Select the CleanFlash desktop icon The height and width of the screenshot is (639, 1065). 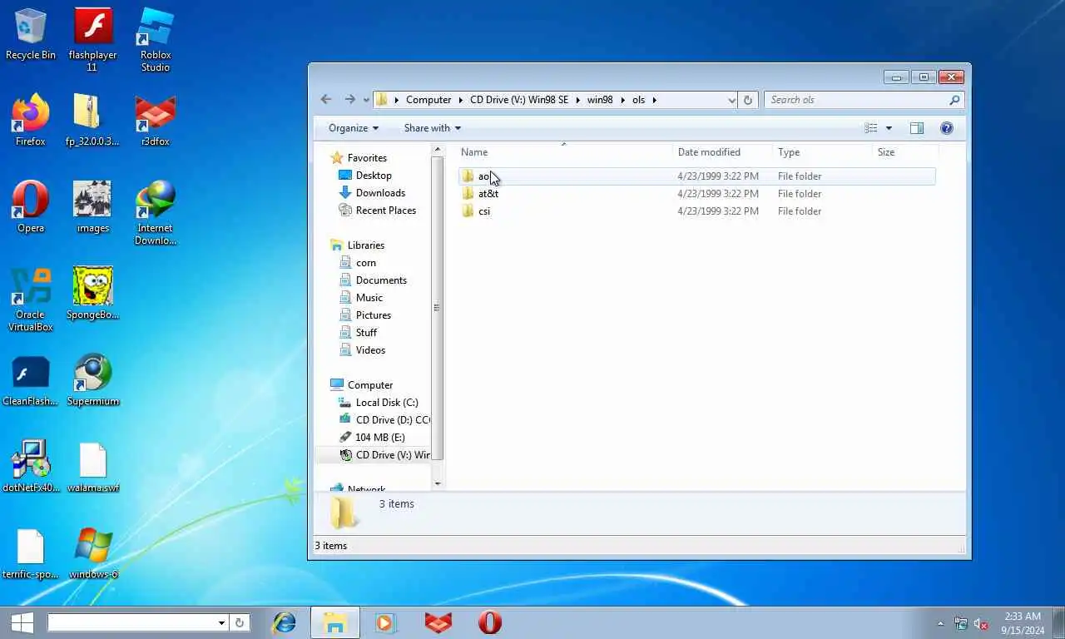(x=31, y=380)
